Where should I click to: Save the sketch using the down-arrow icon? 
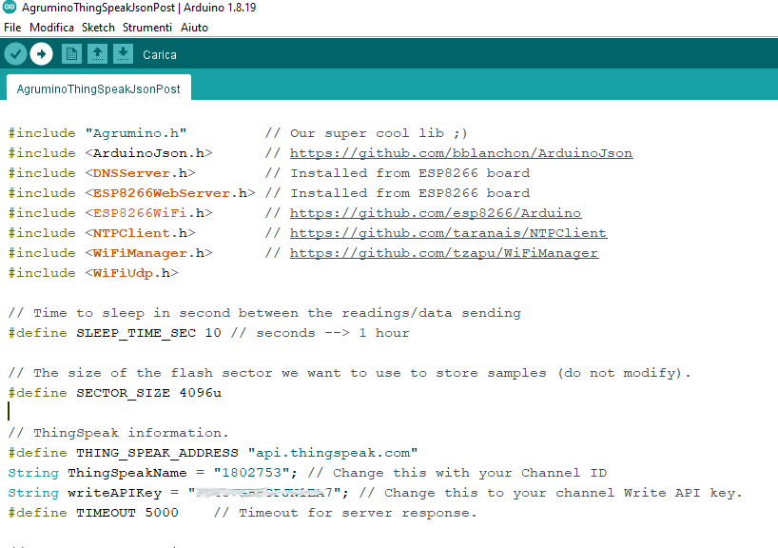[x=123, y=54]
